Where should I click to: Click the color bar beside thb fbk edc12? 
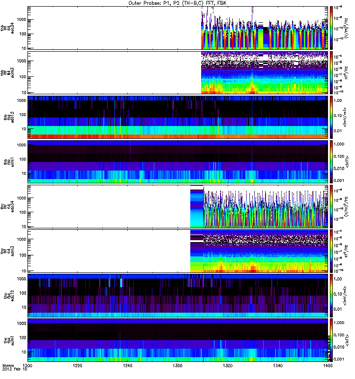[331, 117]
